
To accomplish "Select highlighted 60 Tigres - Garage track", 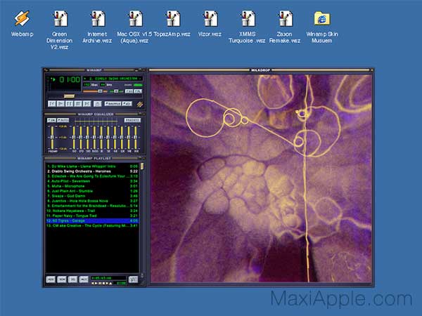I will [x=92, y=220].
